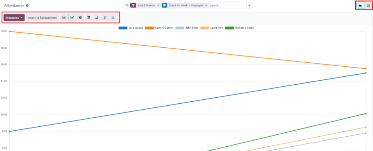373x151 pixels.
Task: Remove the Check In Week grouping
Action: [206, 6]
